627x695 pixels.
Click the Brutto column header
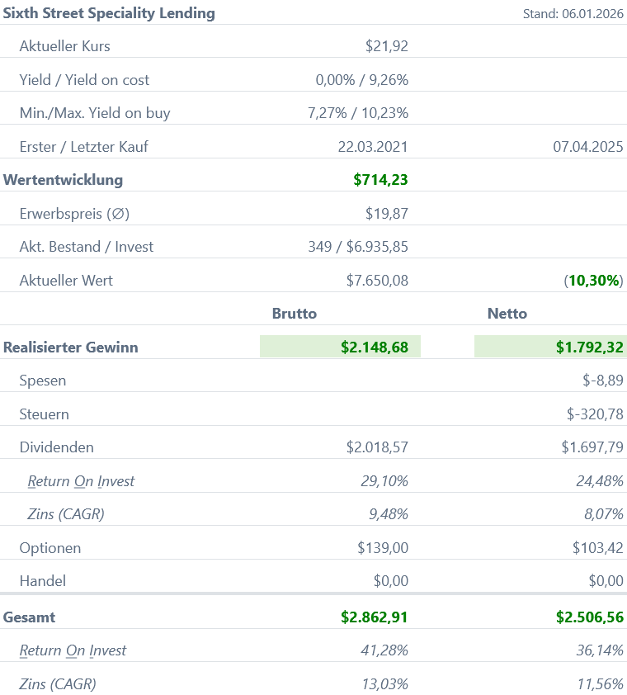coord(295,314)
